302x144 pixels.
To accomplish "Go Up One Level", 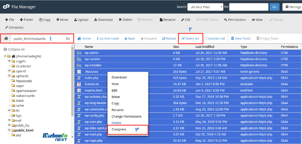I will coord(108,38).
